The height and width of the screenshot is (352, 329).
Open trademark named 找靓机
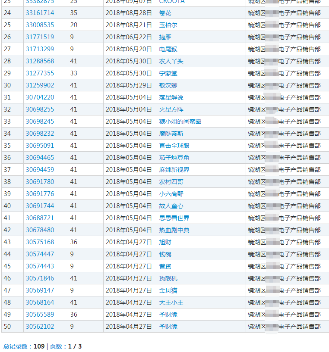168,278
